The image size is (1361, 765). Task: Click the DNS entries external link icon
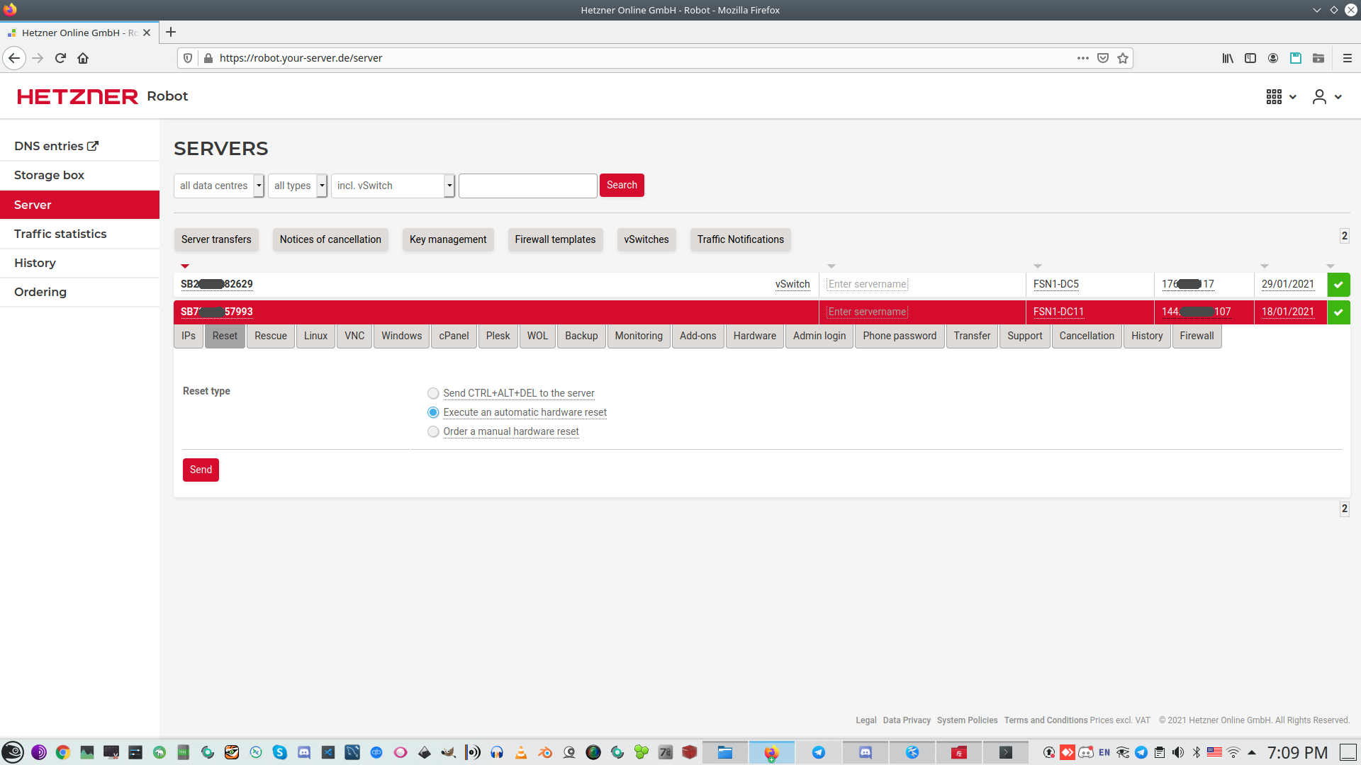coord(93,146)
